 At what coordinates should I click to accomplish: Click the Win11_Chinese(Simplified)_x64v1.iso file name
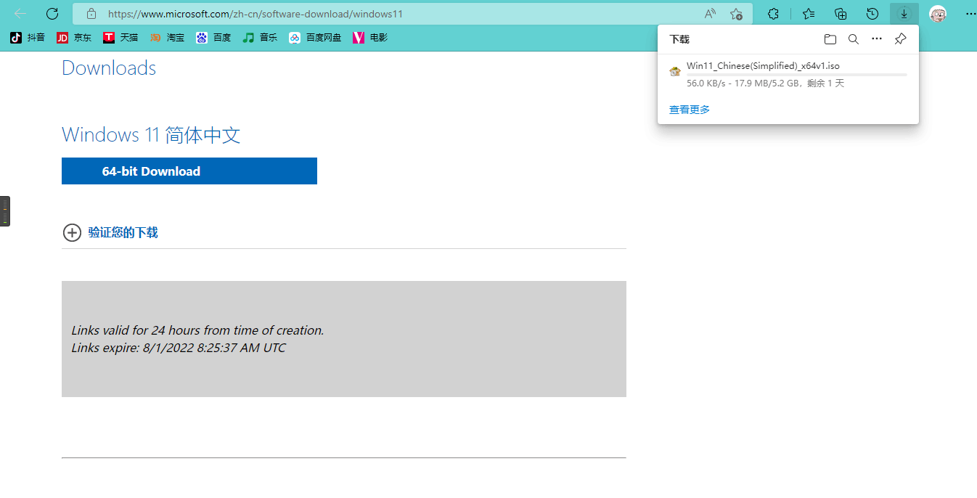point(763,65)
